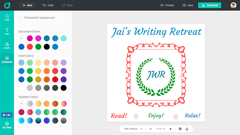Open Settings at sidebar bottom

tap(7, 125)
